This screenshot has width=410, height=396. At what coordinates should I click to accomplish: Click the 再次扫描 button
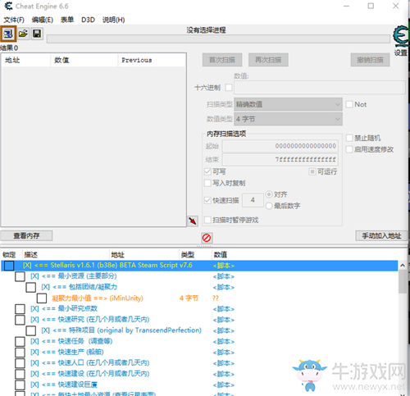point(268,60)
